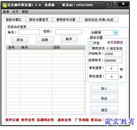The height and width of the screenshot is (130, 137).
Task: Close the 花生邮件群发器 window
Action: click(123, 4)
